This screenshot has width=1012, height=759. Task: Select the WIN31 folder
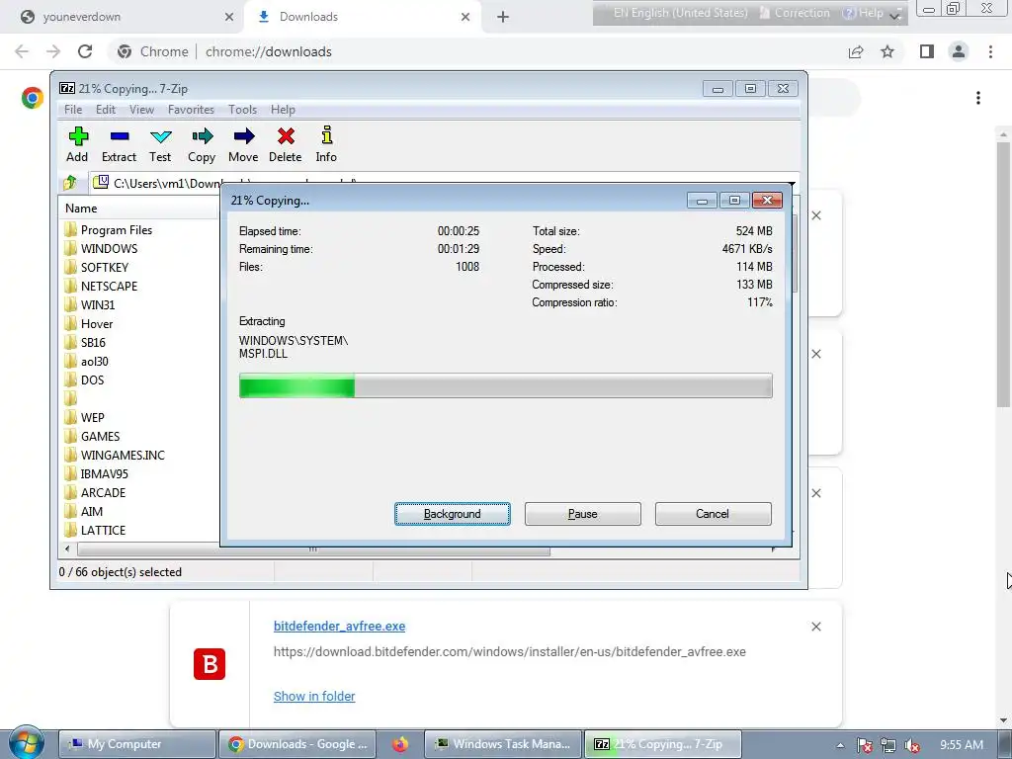pyautogui.click(x=90, y=304)
